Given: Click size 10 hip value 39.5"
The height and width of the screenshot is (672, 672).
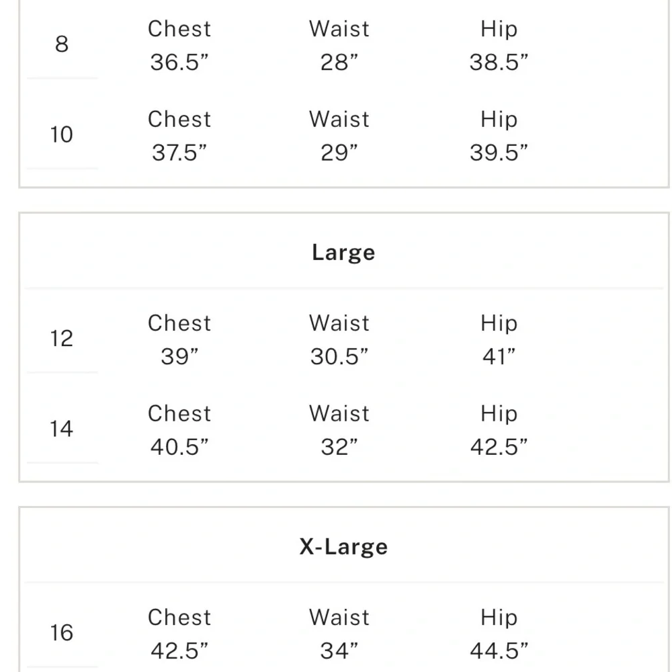Looking at the screenshot, I should (499, 153).
